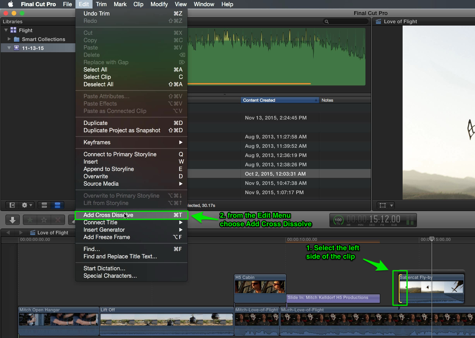Choose Deselect All
This screenshot has width=475, height=338.
[132, 84]
